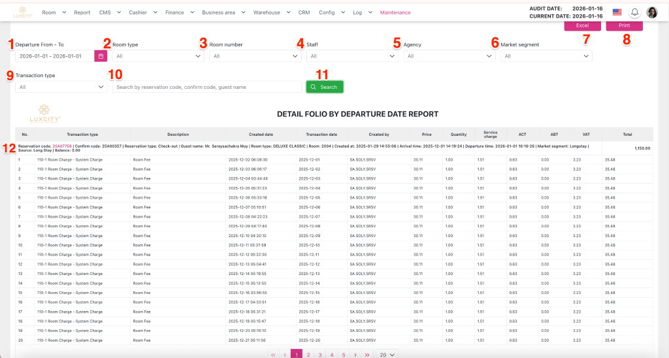Screen dimensions: 669x358
Task: Open the calendar date picker icon
Action: (101, 56)
